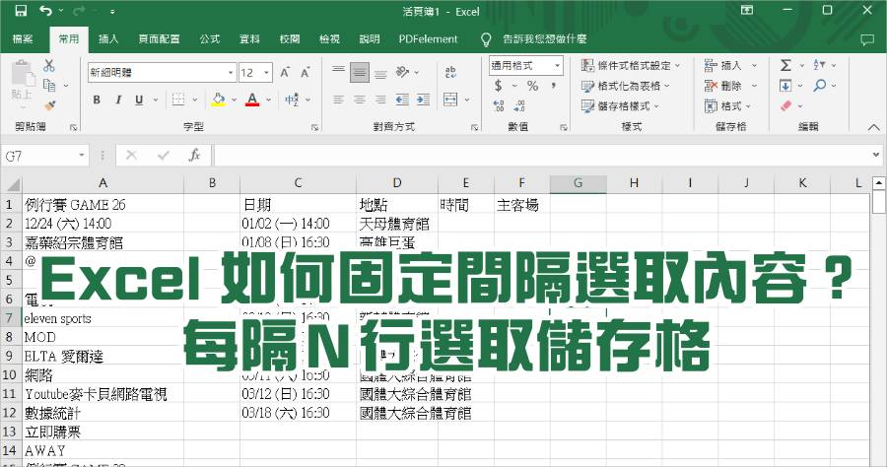Screen dimensions: 887x467
Task: Open the font name dropdown 新細明體
Action: click(x=231, y=72)
